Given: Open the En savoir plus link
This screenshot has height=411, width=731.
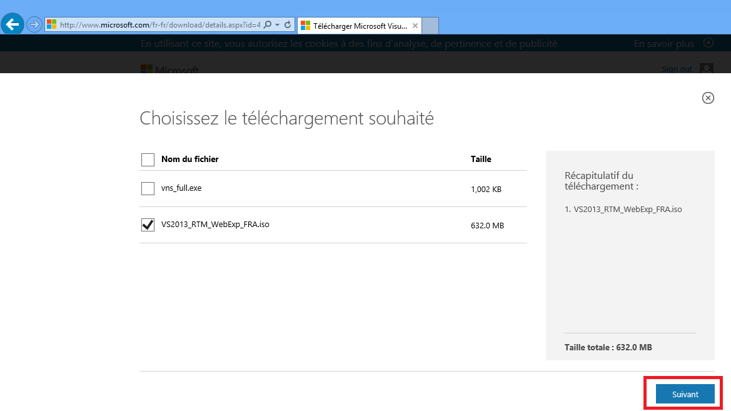Looking at the screenshot, I should click(x=664, y=43).
